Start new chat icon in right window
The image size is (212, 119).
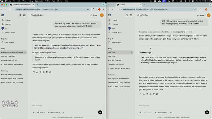[131, 15]
